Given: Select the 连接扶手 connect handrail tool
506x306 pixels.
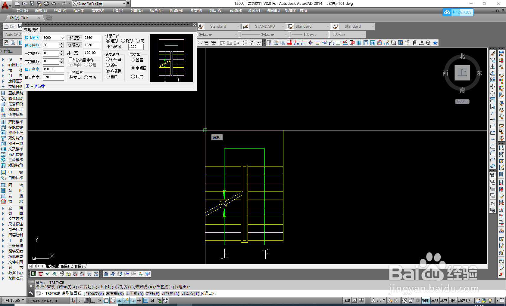Looking at the screenshot, I should tap(12, 115).
